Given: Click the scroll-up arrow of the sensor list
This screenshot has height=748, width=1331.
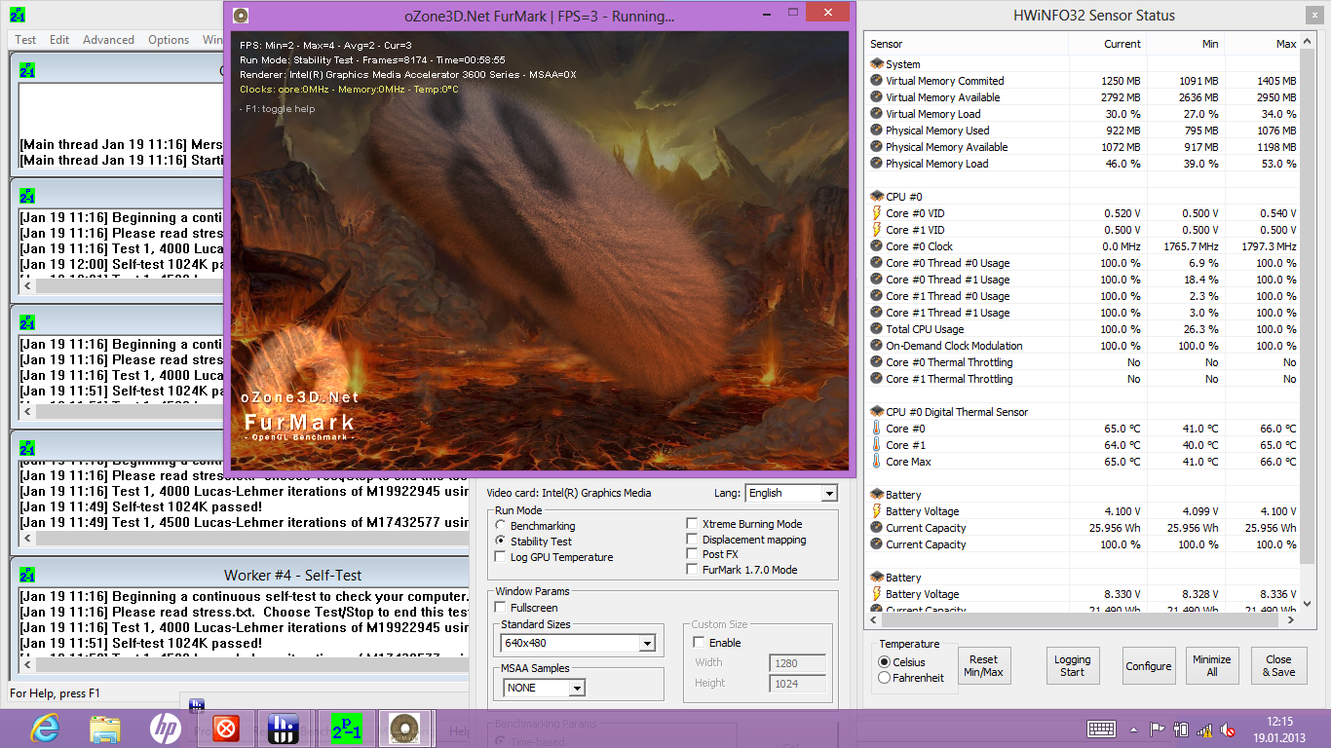Looking at the screenshot, I should 1308,42.
